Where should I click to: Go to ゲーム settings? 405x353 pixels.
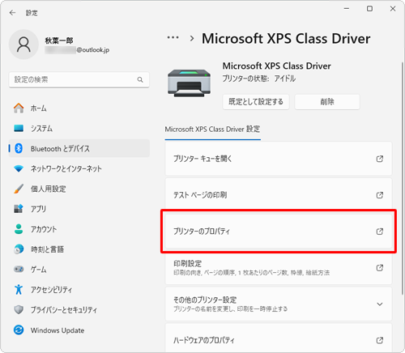[x=79, y=270]
